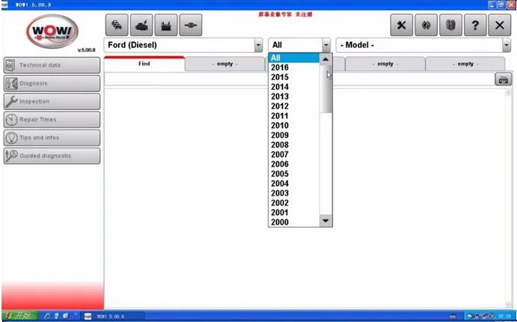
Task: Choose year 2015 from list
Action: click(x=294, y=77)
